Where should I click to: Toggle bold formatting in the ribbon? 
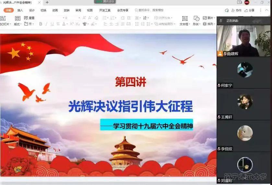pyautogui.click(x=41, y=24)
